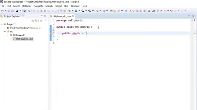Click the Search flashlight toolbar icon

click(119, 11)
